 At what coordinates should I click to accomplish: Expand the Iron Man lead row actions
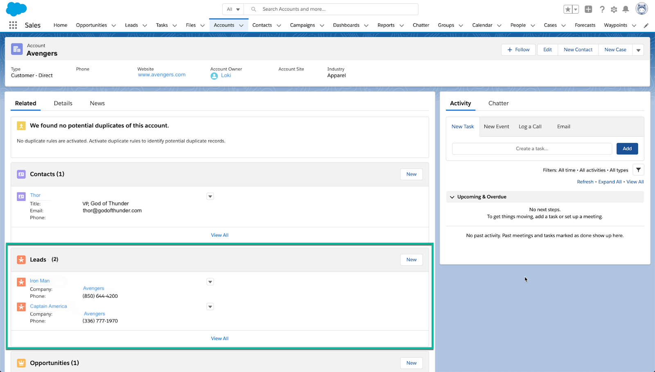point(210,282)
